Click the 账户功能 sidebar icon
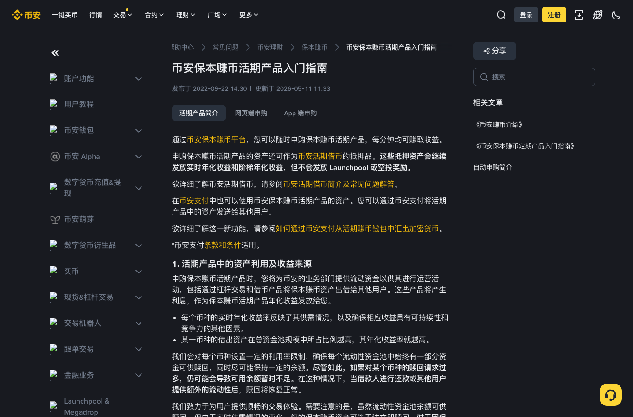The width and height of the screenshot is (633, 417). coord(54,78)
